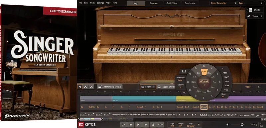Select the G 9sus4 chord block in timeline
The height and width of the screenshot is (128, 266).
coord(204,107)
